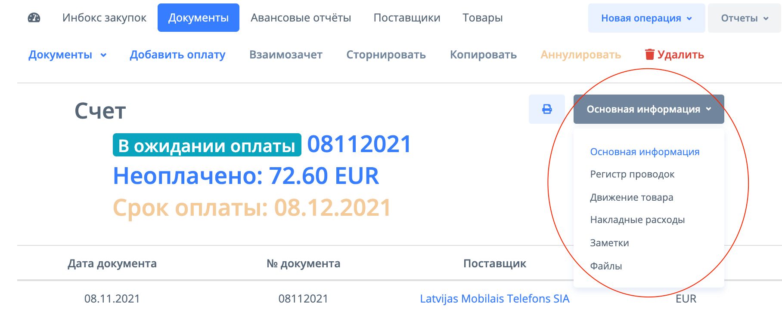The height and width of the screenshot is (312, 782).
Task: Open the Новая операция dropdown
Action: 646,18
